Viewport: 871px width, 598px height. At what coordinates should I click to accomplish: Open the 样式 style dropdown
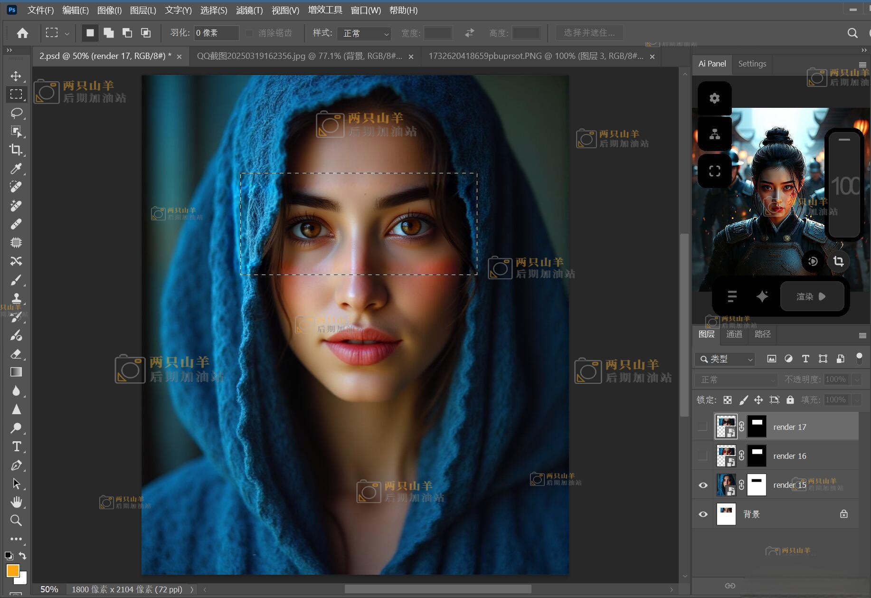click(364, 33)
